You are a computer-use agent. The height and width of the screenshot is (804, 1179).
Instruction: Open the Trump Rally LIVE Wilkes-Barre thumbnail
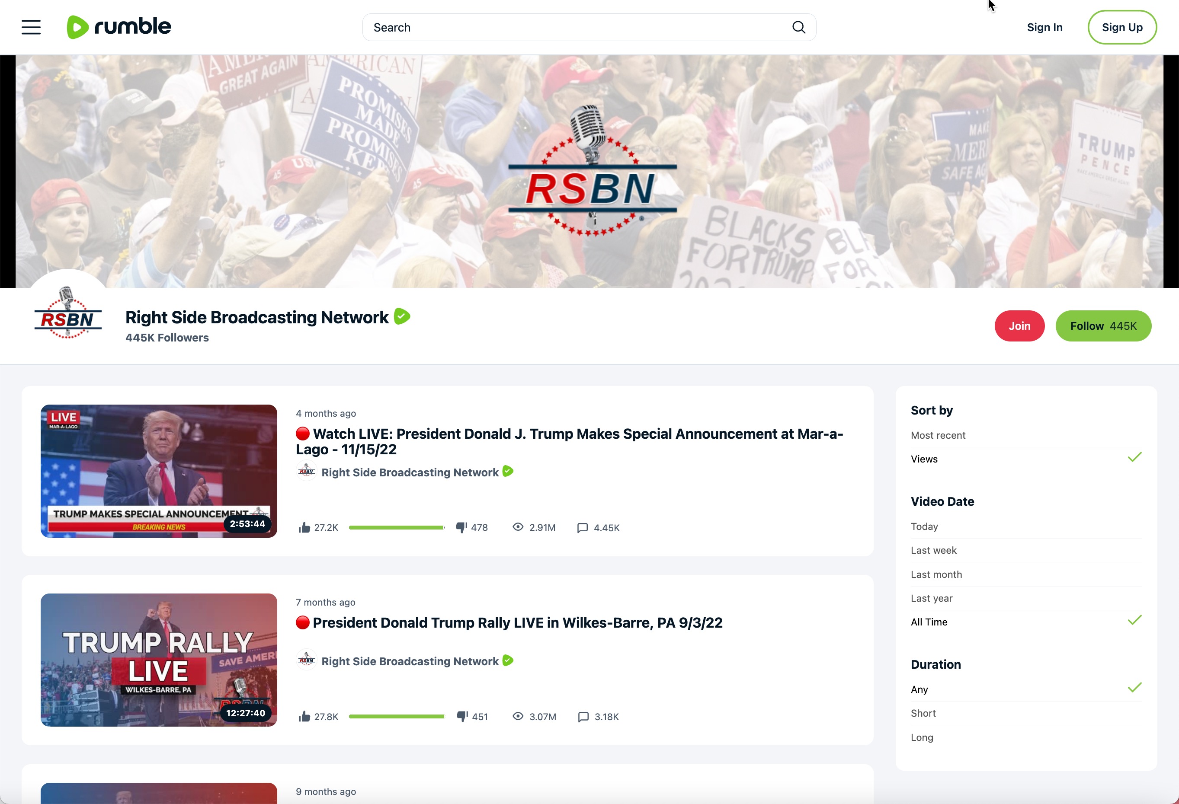159,660
